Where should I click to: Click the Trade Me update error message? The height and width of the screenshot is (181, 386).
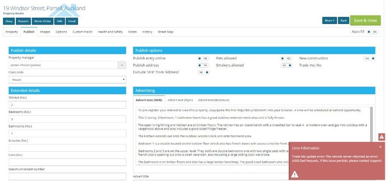click(x=337, y=159)
